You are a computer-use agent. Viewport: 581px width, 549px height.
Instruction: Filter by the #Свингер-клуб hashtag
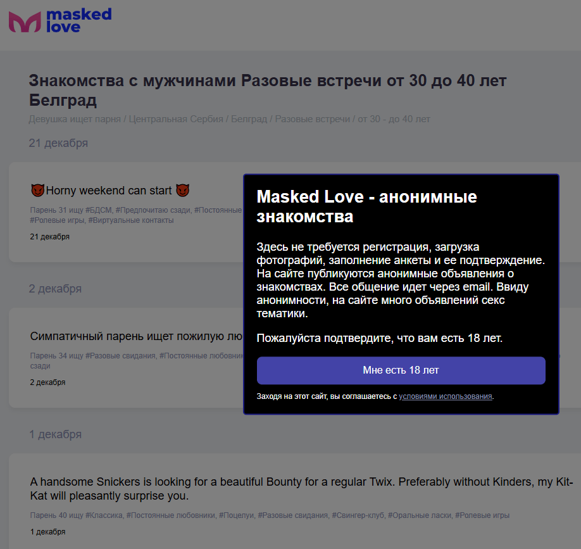[358, 515]
